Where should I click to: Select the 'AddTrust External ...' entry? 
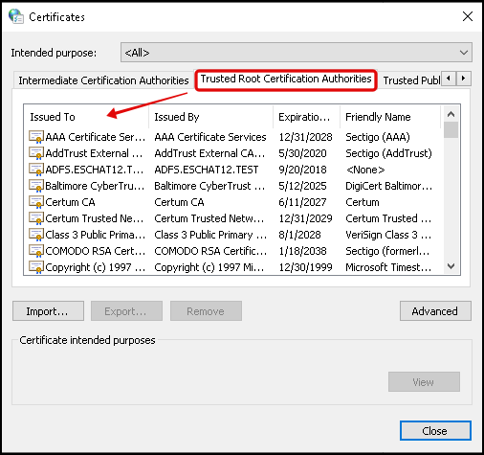coord(94,153)
